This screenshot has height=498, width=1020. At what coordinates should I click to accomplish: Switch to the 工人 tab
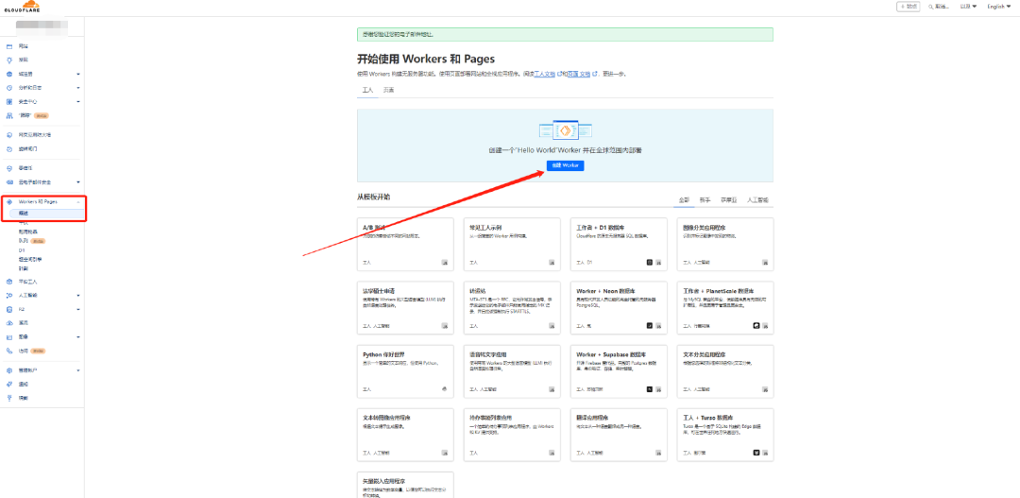366,90
